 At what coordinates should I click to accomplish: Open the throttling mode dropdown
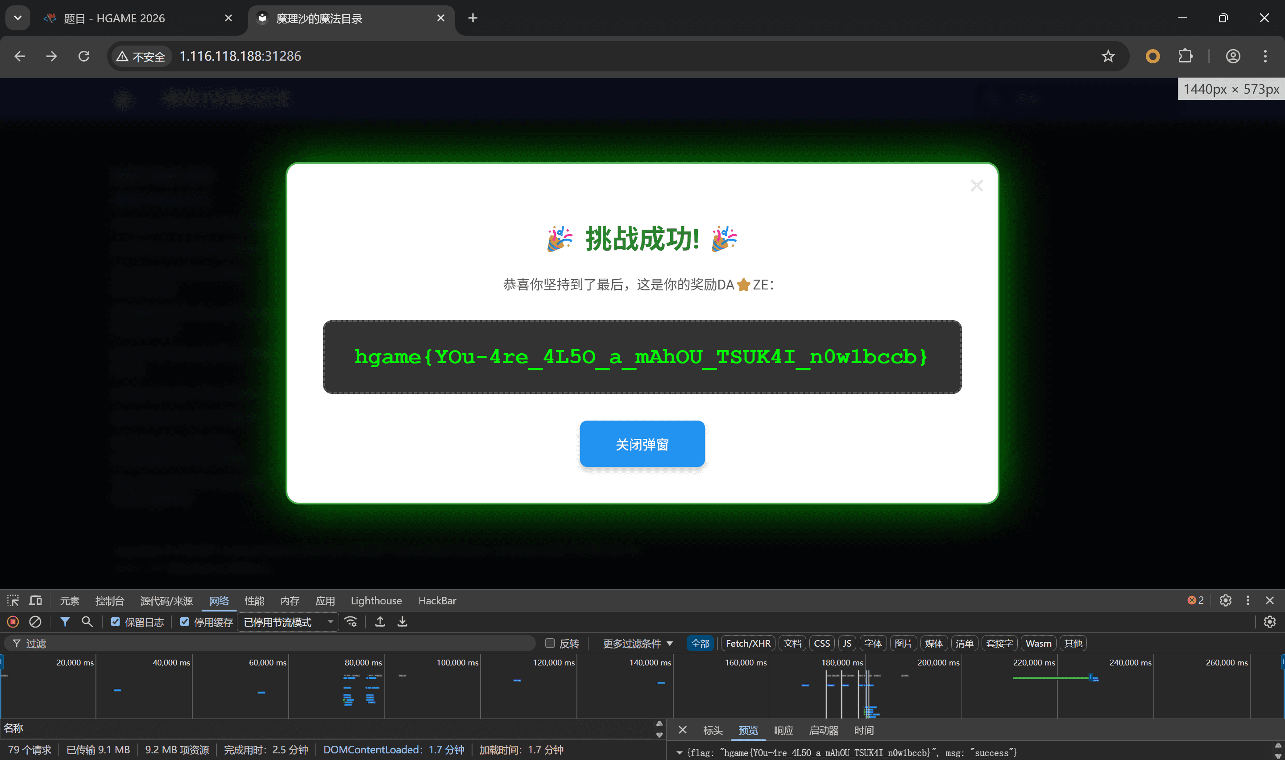click(288, 622)
